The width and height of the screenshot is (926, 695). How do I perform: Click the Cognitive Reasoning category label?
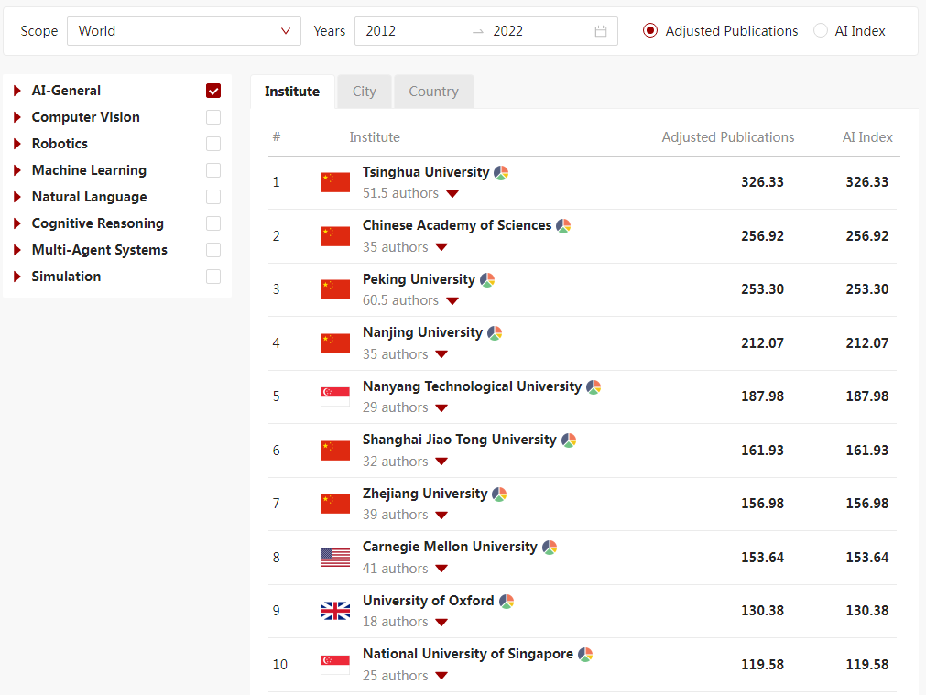(97, 223)
